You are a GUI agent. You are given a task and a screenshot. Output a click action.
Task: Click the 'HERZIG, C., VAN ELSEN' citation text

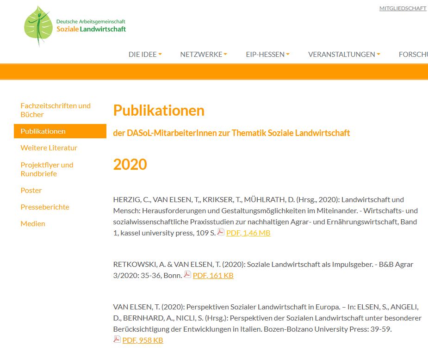coord(265,216)
